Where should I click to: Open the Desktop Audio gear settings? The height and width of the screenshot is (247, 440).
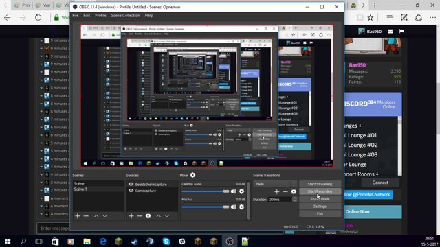point(241,191)
